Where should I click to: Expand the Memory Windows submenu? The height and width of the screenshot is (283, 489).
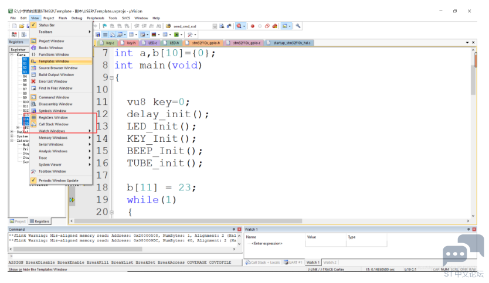[x=61, y=138]
